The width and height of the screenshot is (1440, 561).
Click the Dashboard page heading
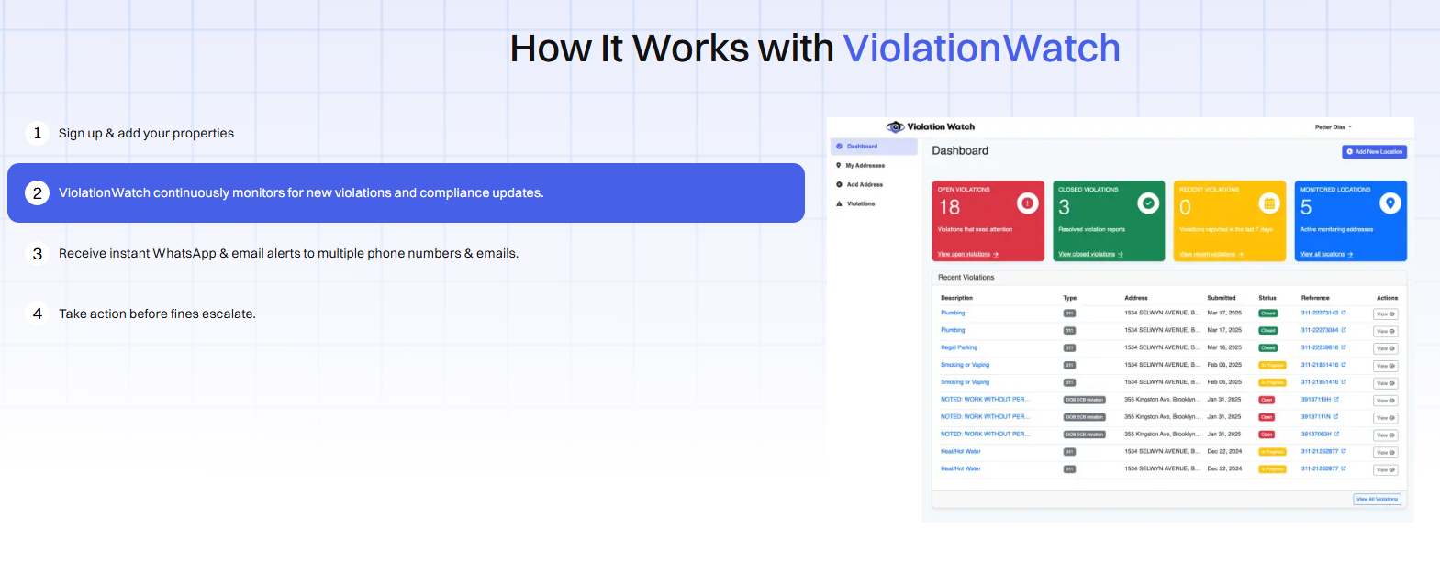[x=960, y=150]
